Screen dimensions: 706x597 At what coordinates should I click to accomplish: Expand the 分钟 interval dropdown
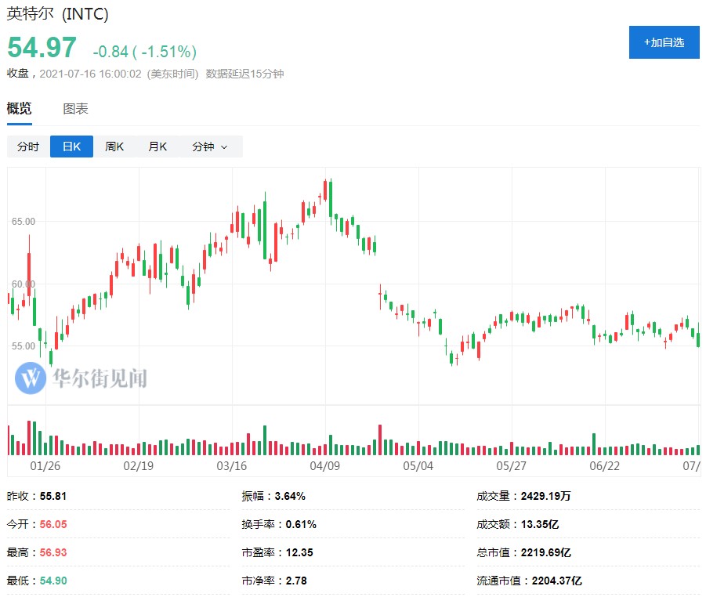[209, 147]
